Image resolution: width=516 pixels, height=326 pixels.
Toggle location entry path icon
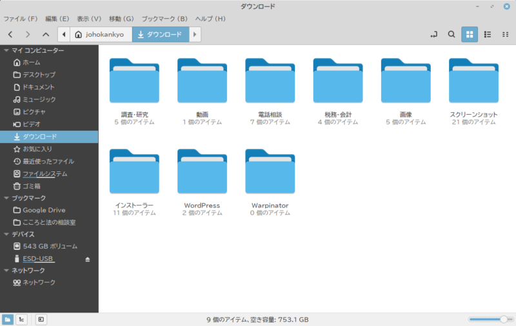[x=433, y=34]
